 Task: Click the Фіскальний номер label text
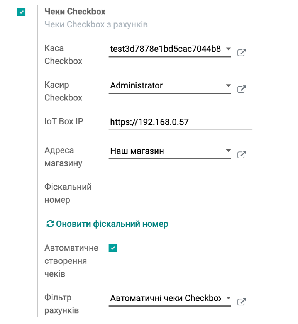68,193
